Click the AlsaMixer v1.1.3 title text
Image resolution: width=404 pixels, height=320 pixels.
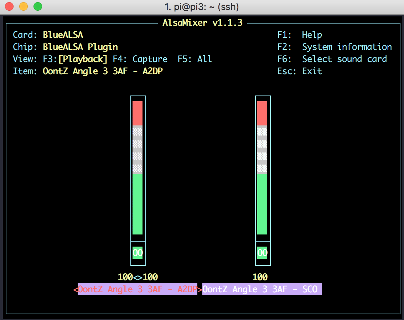202,22
